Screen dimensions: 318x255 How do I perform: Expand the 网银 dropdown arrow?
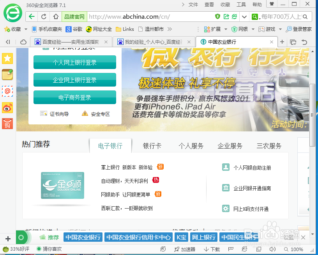point(253,29)
